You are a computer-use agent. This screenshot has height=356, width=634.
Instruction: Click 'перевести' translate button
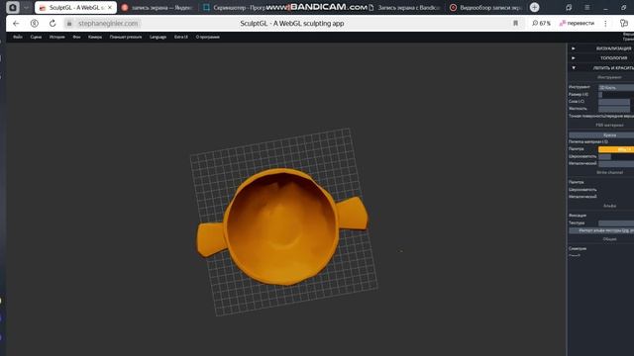pos(577,24)
